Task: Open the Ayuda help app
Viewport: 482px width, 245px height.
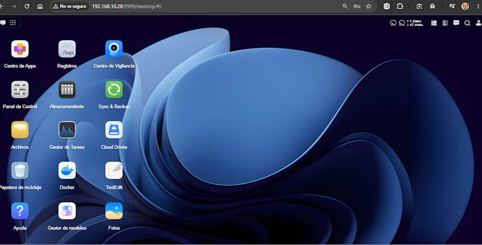Action: tap(20, 211)
